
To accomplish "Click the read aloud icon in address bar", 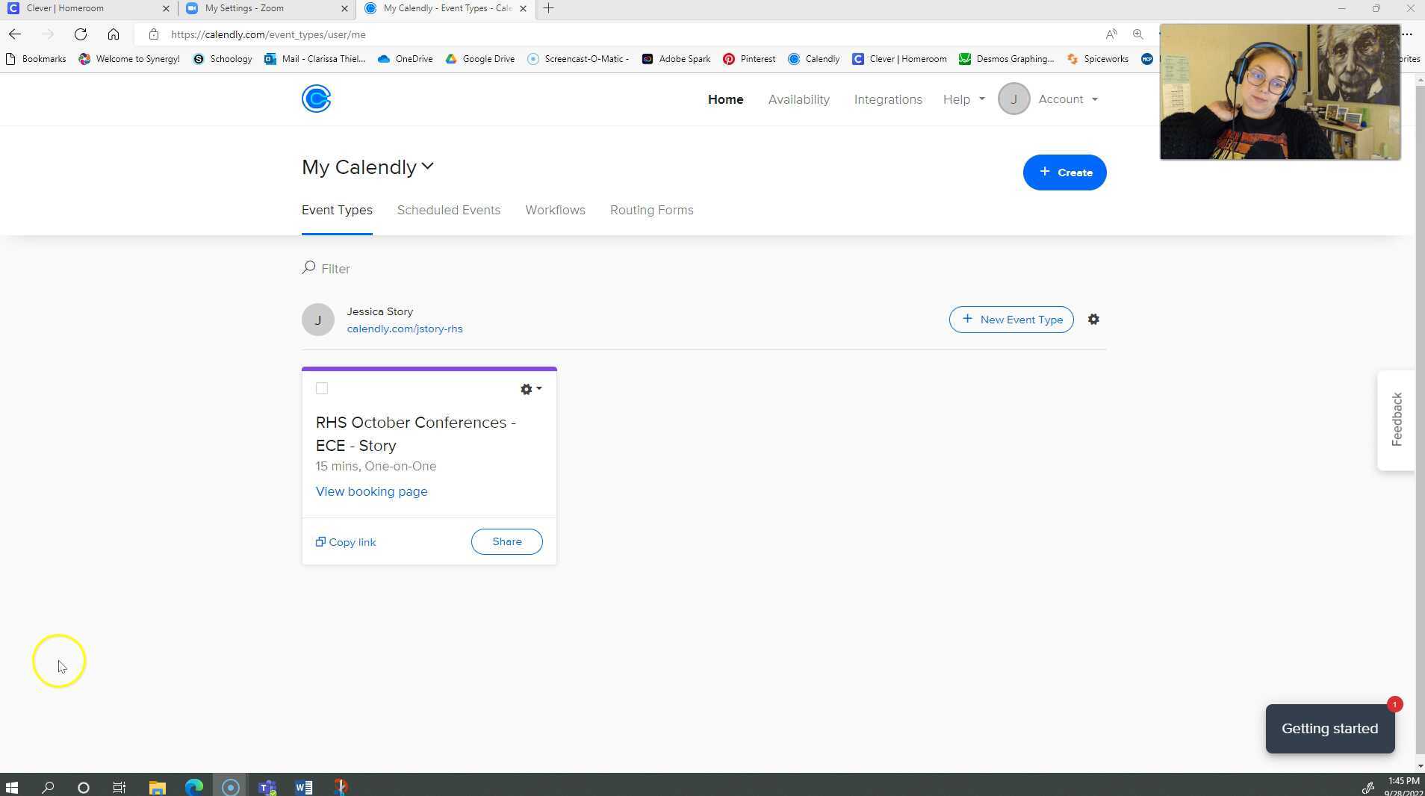I will coord(1111,34).
